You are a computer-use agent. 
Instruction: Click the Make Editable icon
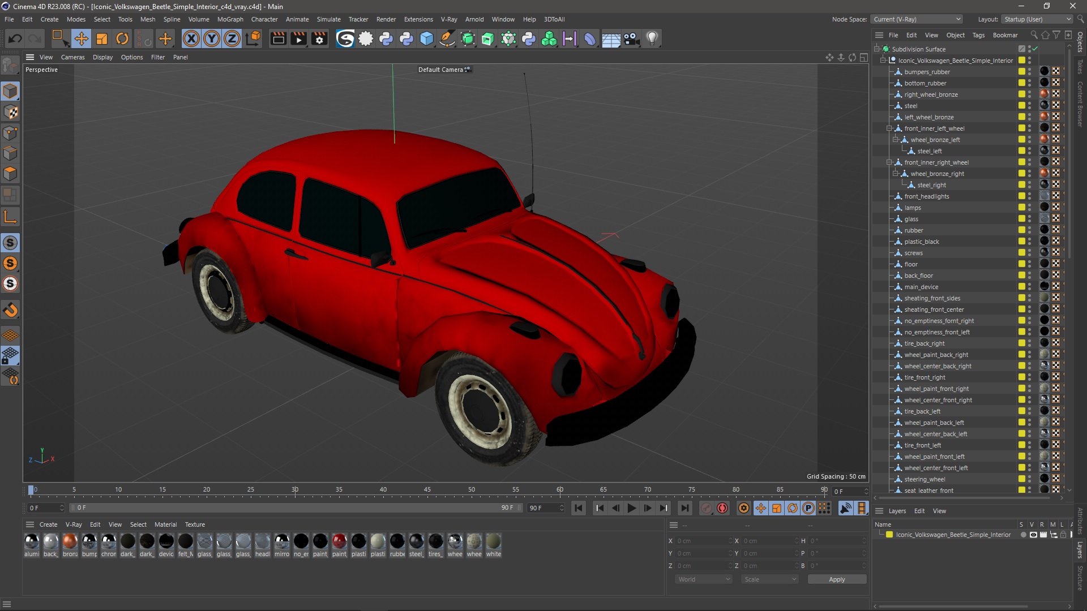click(x=10, y=66)
